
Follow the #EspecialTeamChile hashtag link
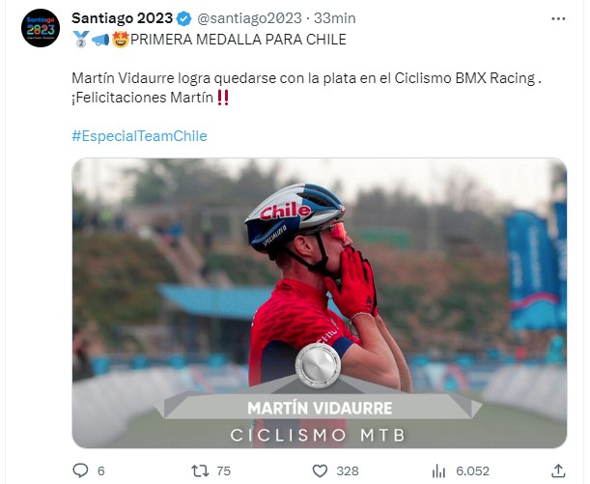pos(139,136)
